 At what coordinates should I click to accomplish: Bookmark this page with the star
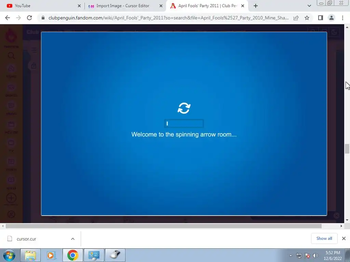[x=307, y=18]
